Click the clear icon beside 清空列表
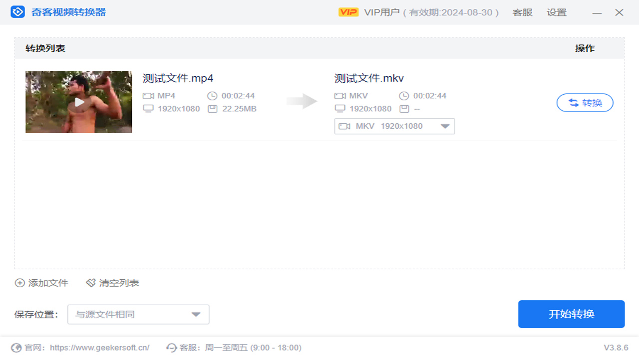Image resolution: width=639 pixels, height=359 pixels. 90,283
